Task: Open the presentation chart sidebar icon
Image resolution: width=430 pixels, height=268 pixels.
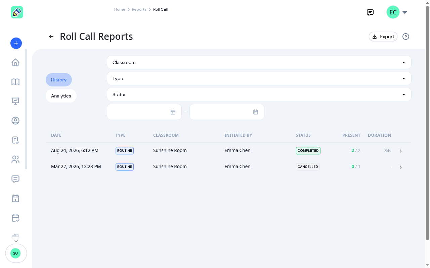Action: [15, 101]
